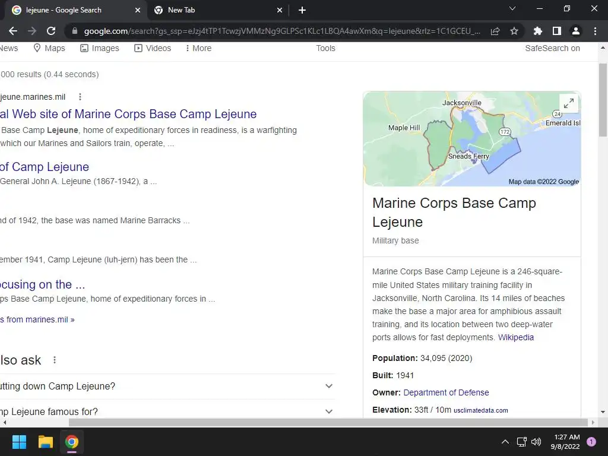Image resolution: width=608 pixels, height=456 pixels.
Task: Switch to Videos results
Action: (153, 48)
